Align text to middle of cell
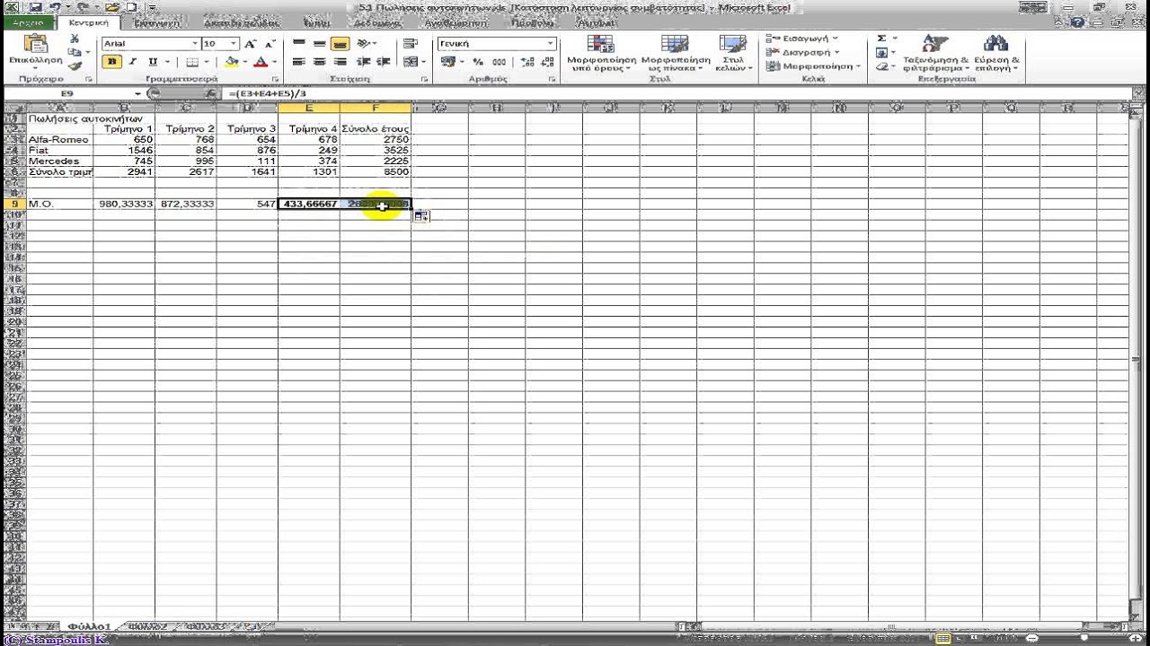This screenshot has height=646, width=1150. coord(319,43)
